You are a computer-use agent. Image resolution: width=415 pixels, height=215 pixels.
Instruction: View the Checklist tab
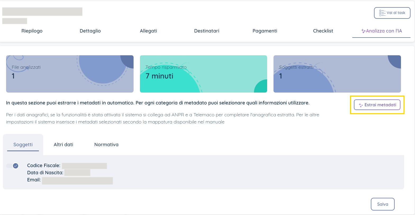click(323, 31)
